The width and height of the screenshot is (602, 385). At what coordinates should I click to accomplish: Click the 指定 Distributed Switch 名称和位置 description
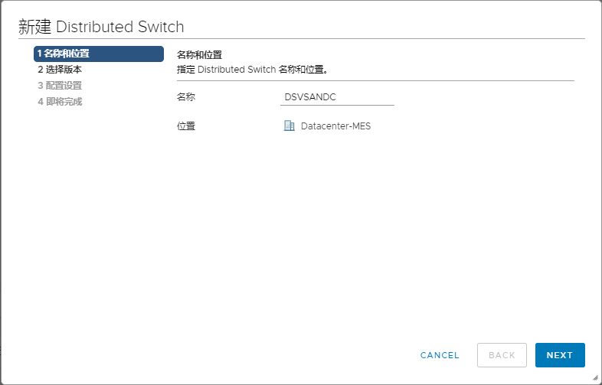tap(252, 70)
